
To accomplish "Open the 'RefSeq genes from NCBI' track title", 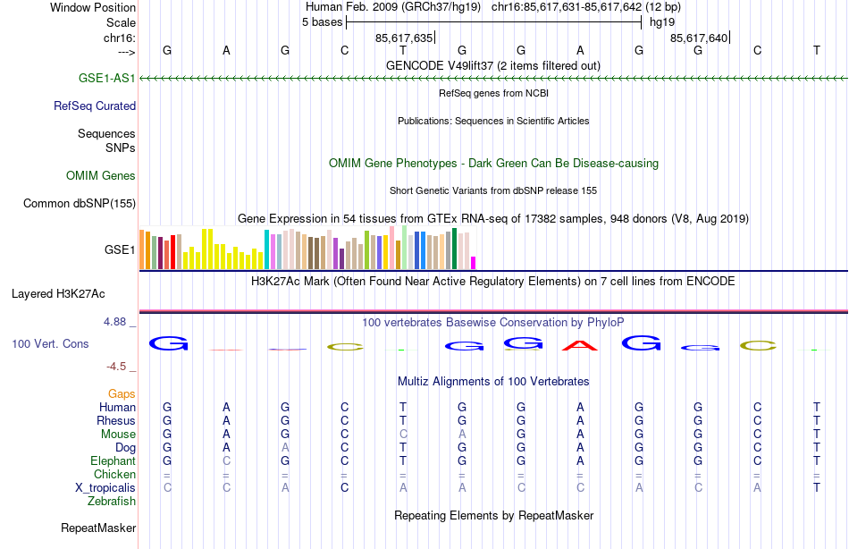I will (493, 93).
